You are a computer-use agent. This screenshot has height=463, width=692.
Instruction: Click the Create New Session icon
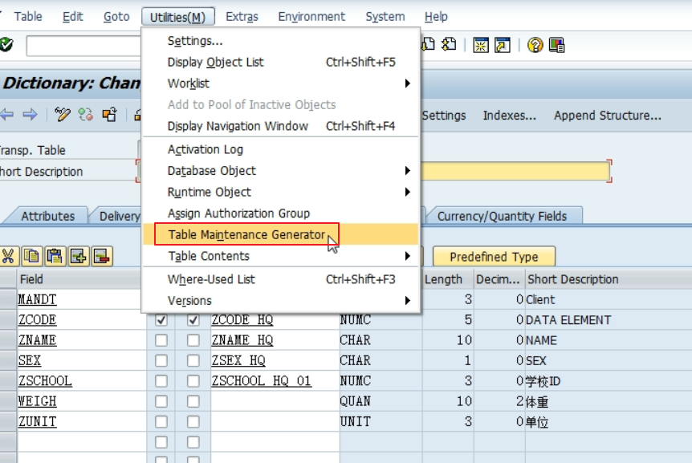[x=481, y=45]
